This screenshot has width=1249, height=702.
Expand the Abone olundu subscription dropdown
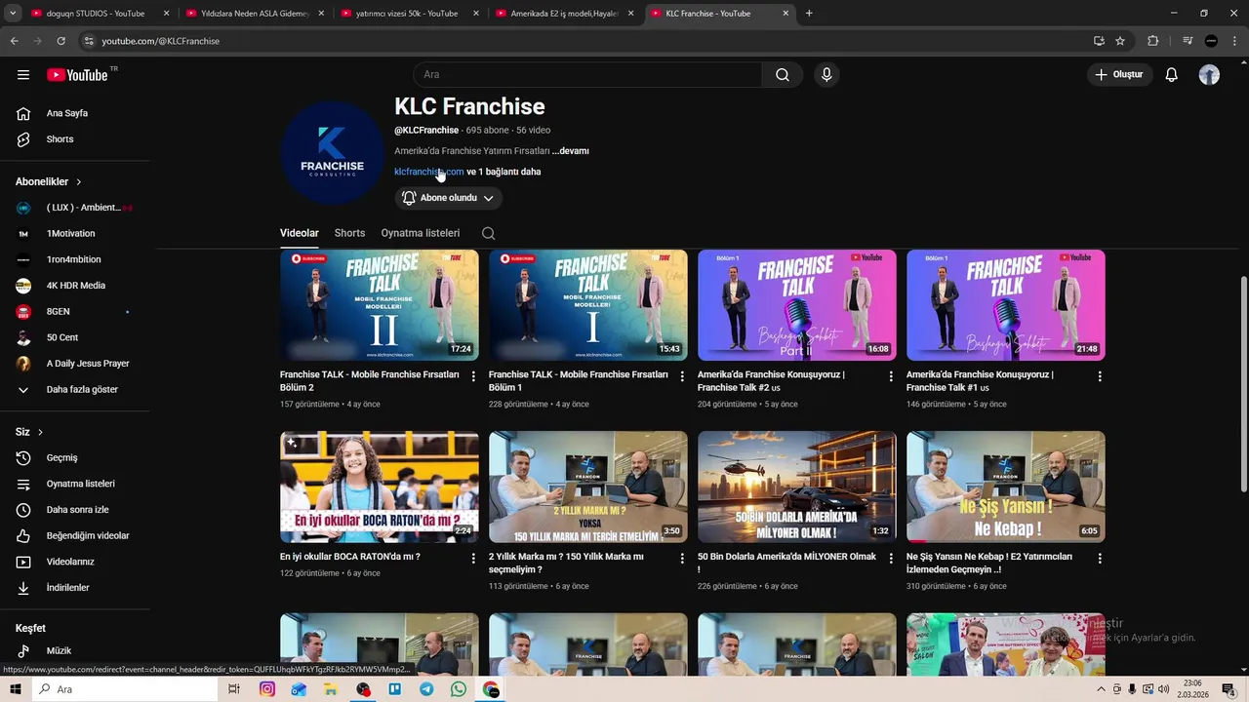click(x=449, y=198)
